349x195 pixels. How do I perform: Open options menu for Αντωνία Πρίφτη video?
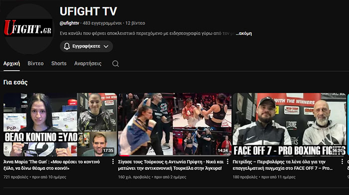227,162
